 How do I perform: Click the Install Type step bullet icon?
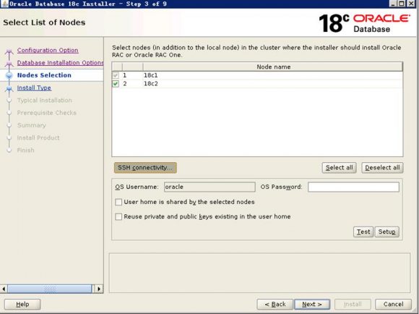click(9, 88)
